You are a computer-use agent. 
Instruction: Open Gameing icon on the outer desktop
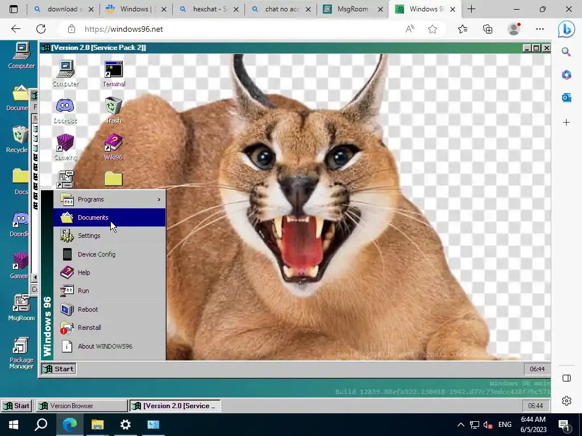coord(19,265)
